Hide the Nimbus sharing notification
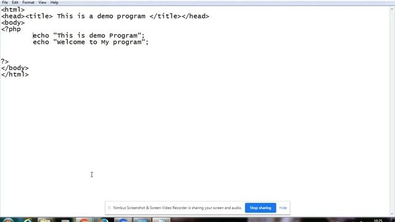Viewport: 395px width, 222px height. pos(283,208)
